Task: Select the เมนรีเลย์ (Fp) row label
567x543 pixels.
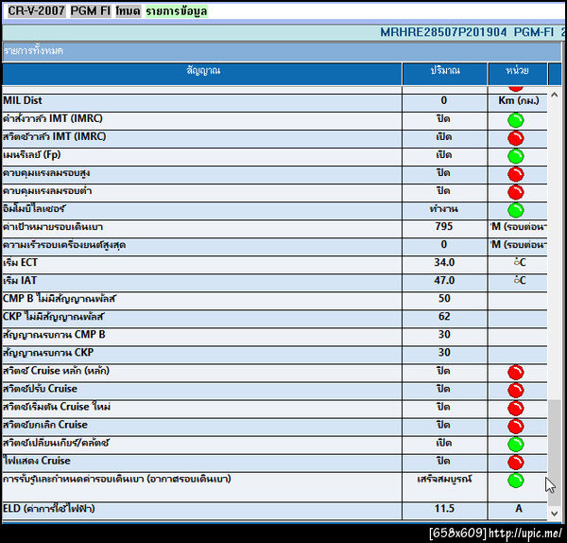Action: (32, 155)
